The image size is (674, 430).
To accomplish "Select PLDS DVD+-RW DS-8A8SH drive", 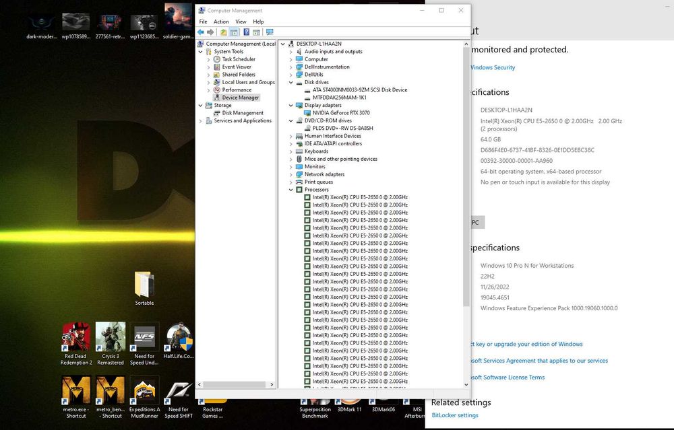I will pyautogui.click(x=342, y=129).
